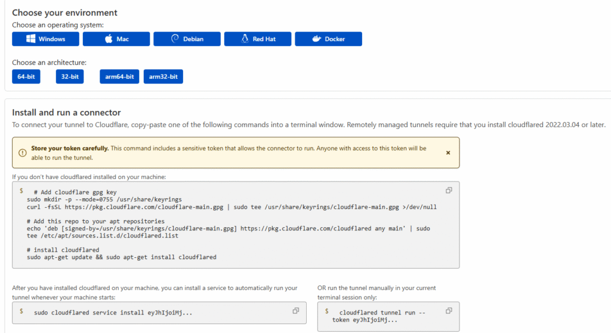Select arm32-bit architecture
The width and height of the screenshot is (611, 333).
coord(163,76)
